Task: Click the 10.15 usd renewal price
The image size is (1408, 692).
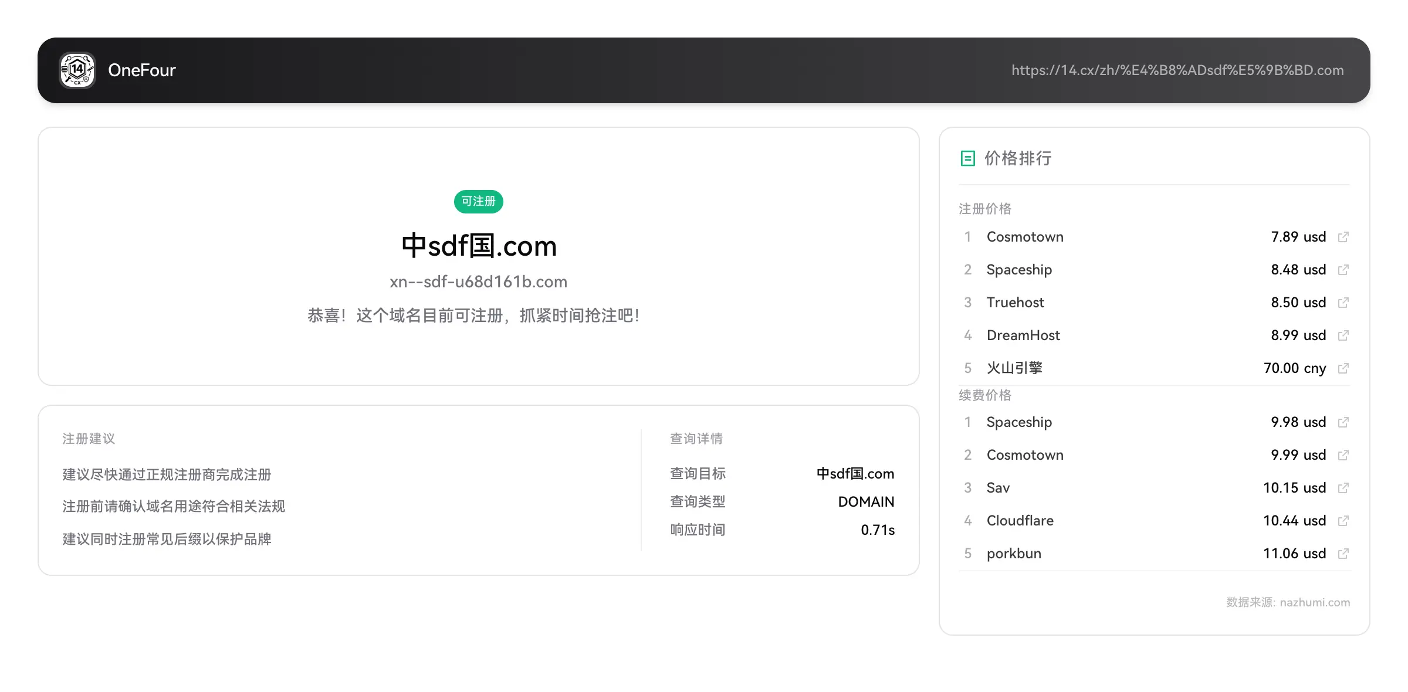Action: pos(1295,488)
